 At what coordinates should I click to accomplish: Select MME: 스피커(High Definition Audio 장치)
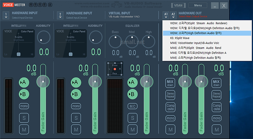click(x=207, y=58)
